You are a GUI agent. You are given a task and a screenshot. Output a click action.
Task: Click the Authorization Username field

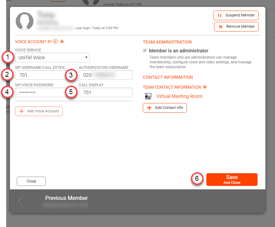click(x=105, y=75)
